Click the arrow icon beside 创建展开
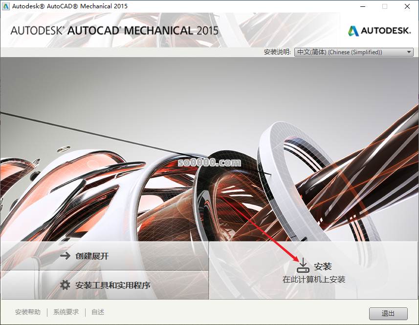Image resolution: width=419 pixels, height=325 pixels. pos(66,255)
